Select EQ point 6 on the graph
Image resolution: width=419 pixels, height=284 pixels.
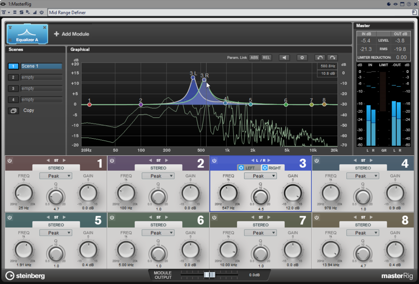click(x=286, y=105)
